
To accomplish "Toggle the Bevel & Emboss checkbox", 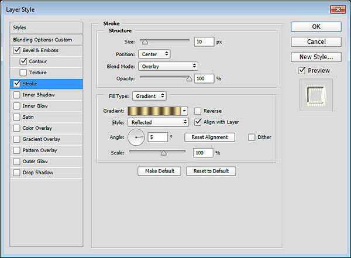I will pos(17,50).
